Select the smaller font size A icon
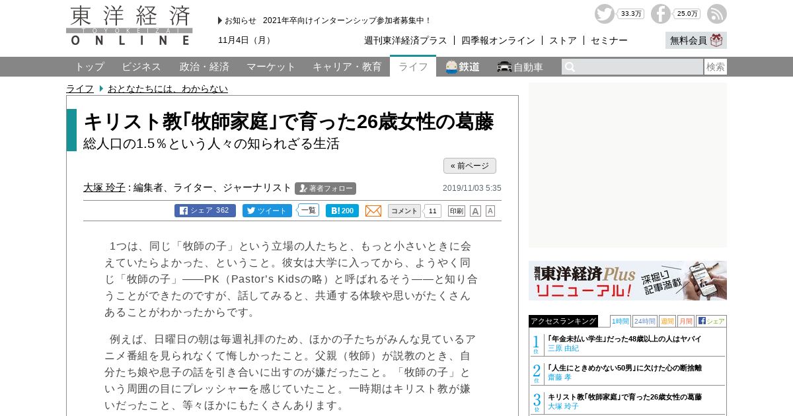The width and height of the screenshot is (793, 416). tap(490, 211)
